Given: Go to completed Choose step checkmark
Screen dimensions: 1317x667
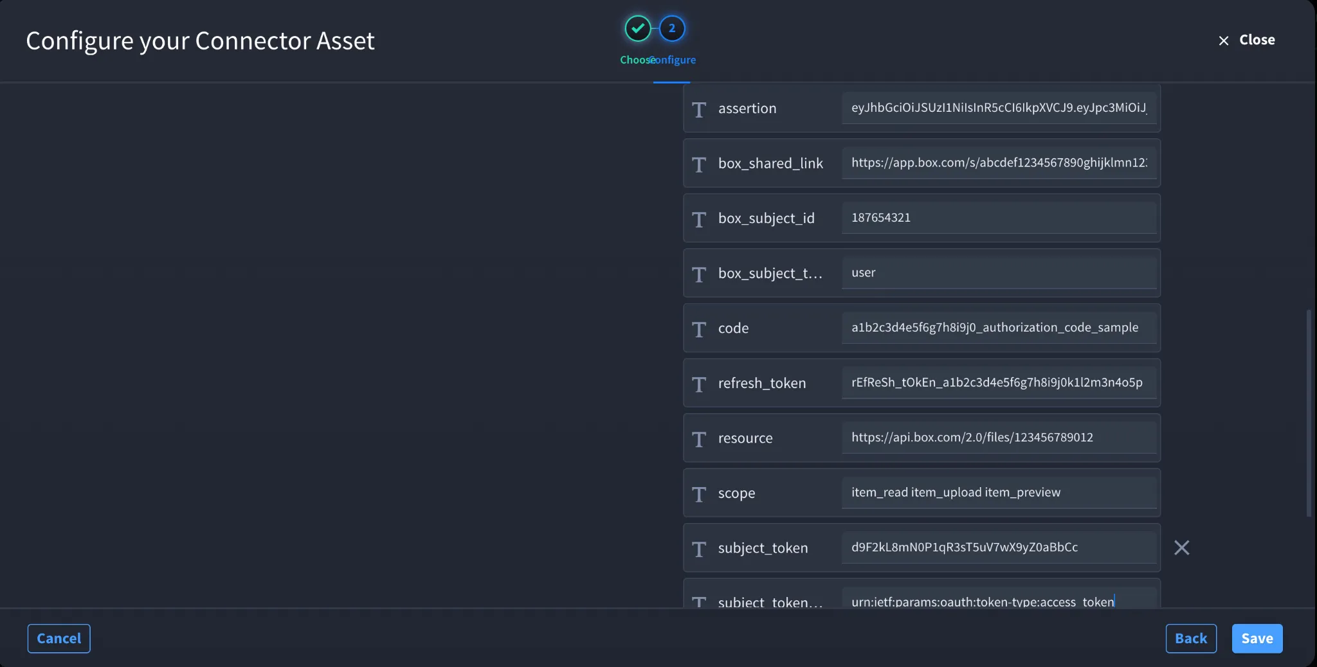Looking at the screenshot, I should pyautogui.click(x=638, y=28).
